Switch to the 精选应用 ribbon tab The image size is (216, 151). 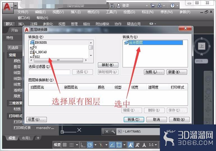134,24
